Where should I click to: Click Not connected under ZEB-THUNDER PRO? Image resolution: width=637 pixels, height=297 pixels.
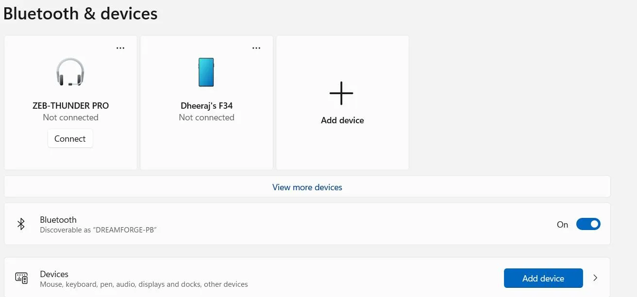click(x=70, y=117)
